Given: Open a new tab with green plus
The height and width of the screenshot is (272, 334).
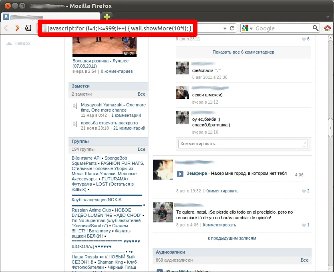Looking at the screenshot, I should pos(107,17).
